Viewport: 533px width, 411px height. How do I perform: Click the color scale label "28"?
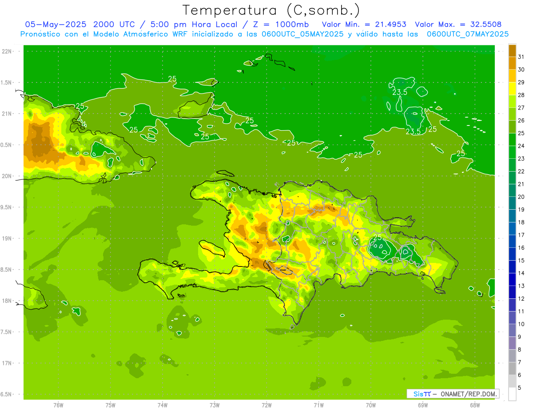[521, 95]
